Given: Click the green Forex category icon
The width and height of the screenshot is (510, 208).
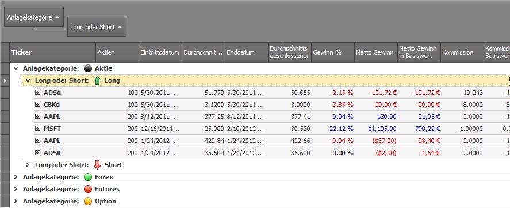Looking at the screenshot, I should pos(88,177).
